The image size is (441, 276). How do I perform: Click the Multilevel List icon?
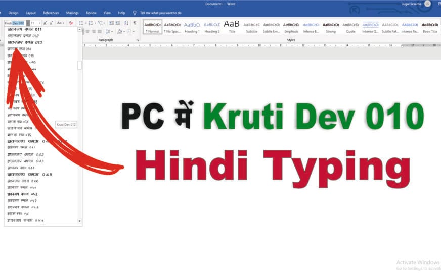click(x=100, y=23)
